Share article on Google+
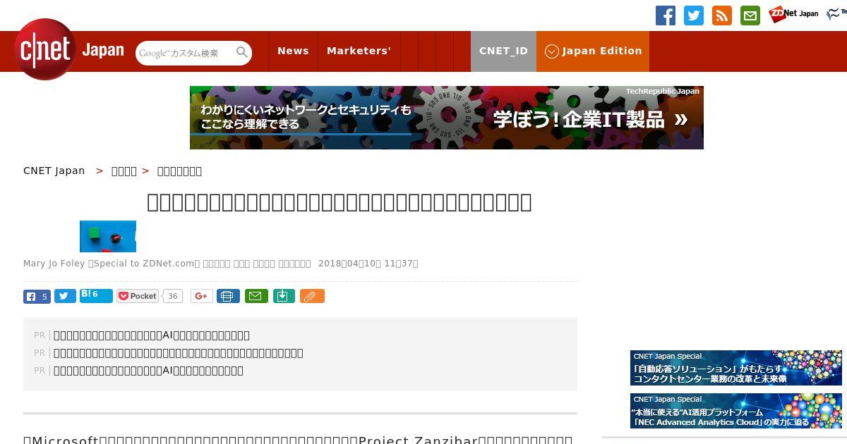 202,297
